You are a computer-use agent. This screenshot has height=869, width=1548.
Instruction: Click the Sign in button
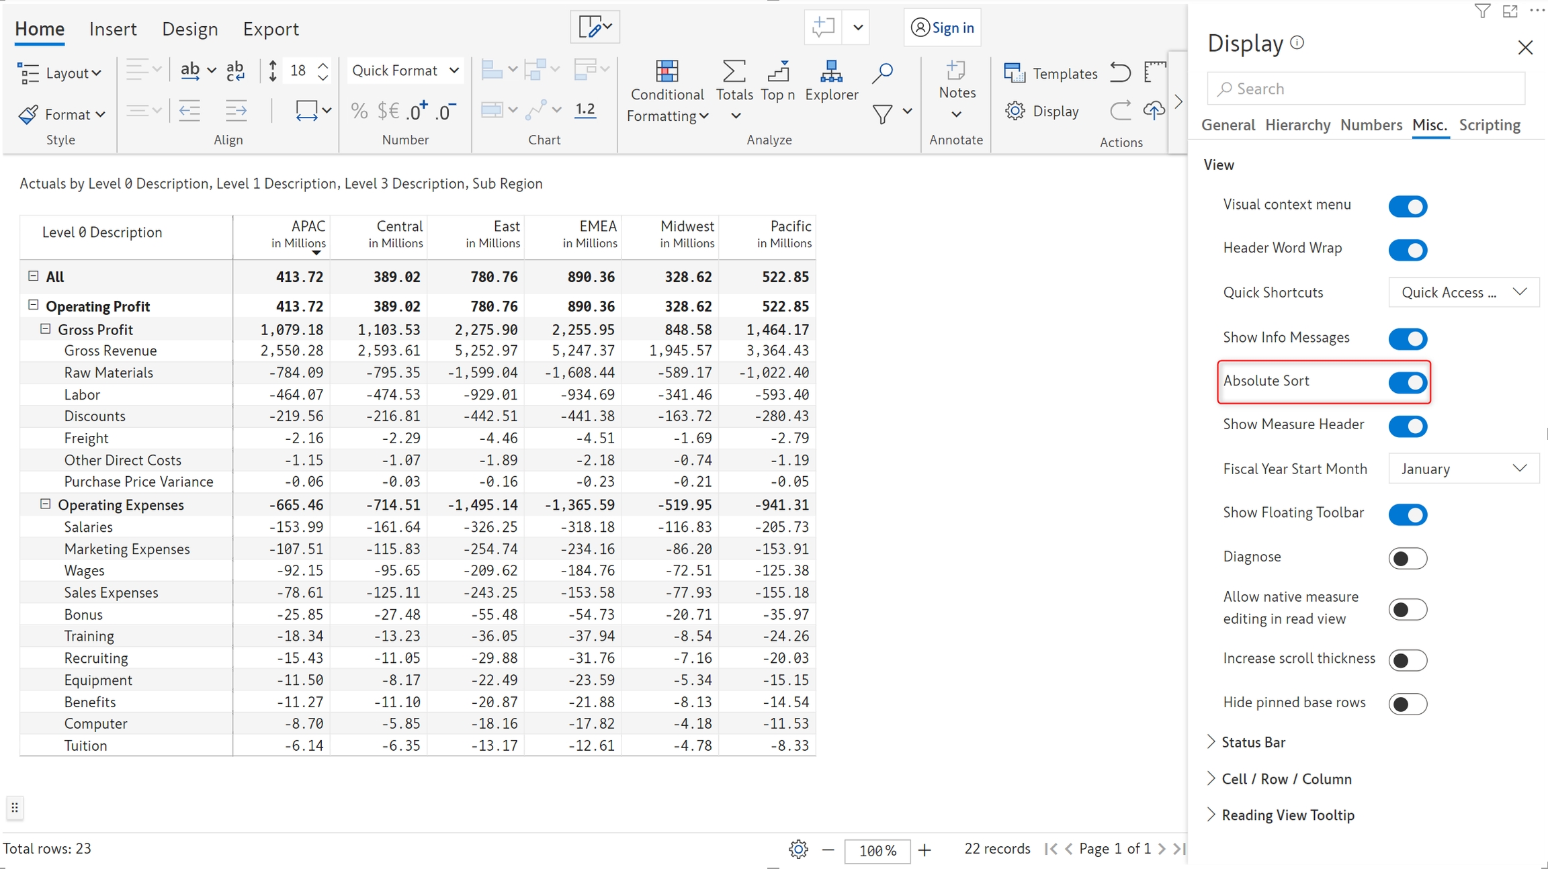pos(943,28)
